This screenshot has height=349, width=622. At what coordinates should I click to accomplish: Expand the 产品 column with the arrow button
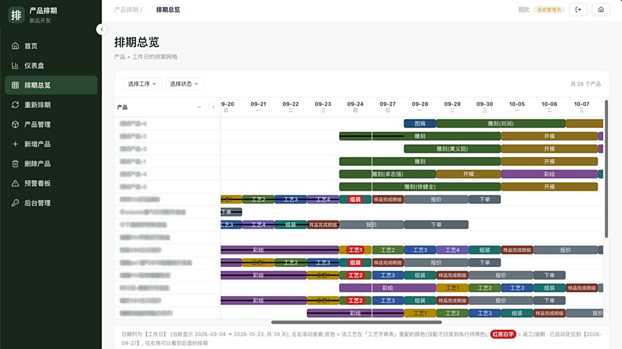(213, 107)
